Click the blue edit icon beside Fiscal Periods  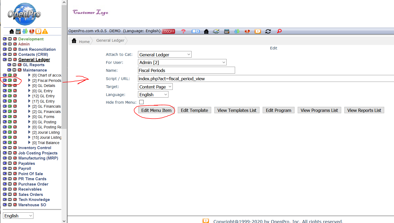point(5,80)
